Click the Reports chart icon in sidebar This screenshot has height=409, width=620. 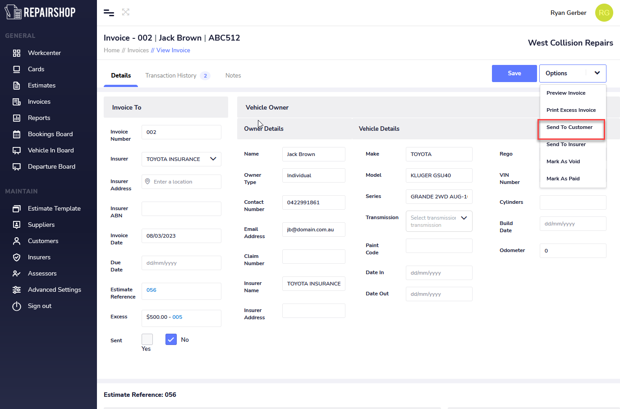click(x=17, y=118)
